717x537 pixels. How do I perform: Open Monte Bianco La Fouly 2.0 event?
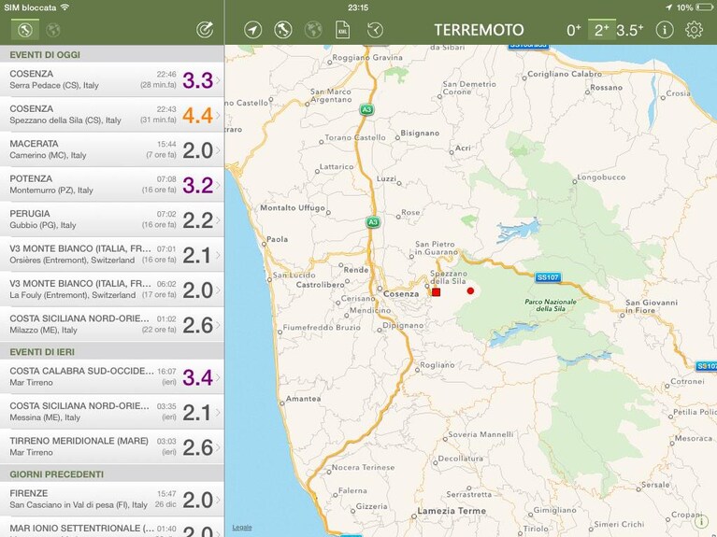point(112,290)
